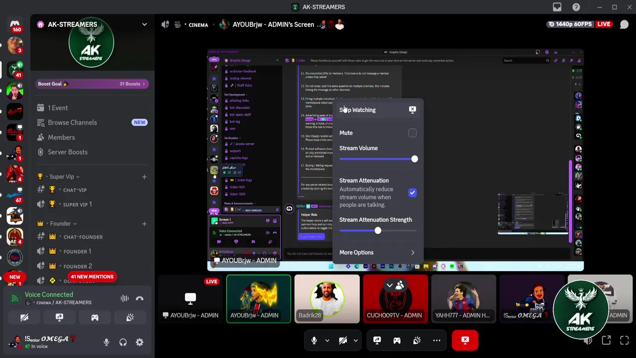Select the LIVE AYOUBrjw - ADMIN stream tile

pos(190,299)
